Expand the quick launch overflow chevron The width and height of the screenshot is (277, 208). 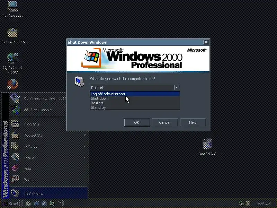click(60, 202)
